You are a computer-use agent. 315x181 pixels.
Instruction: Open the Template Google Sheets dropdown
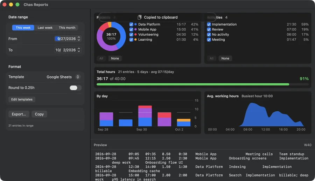point(63,77)
